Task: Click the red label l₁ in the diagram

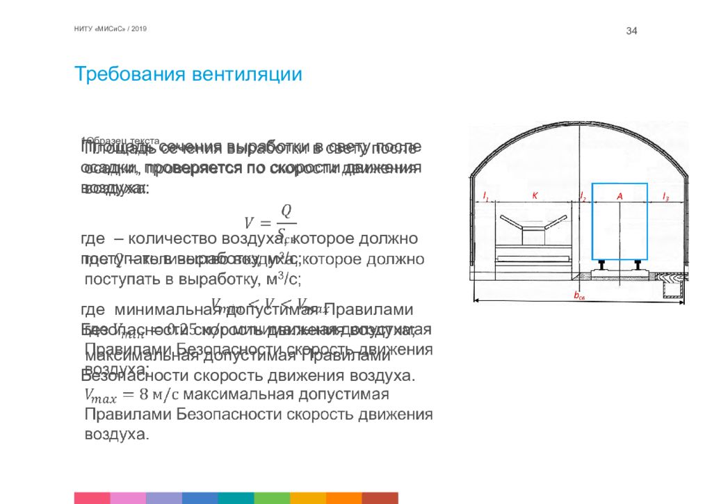Action: pyautogui.click(x=485, y=197)
